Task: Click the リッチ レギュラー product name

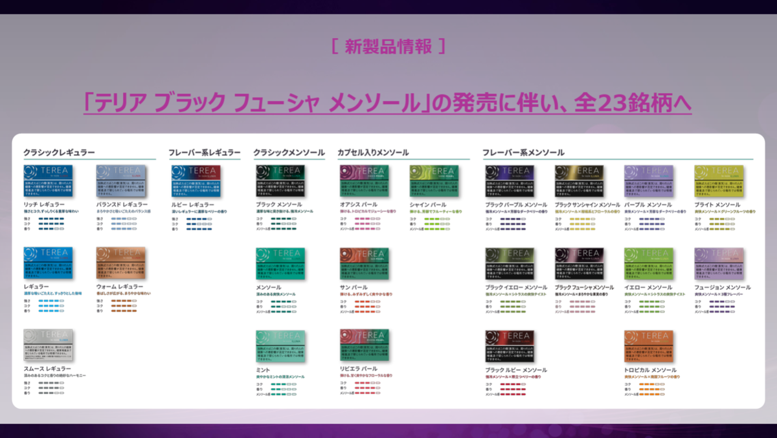Action: click(44, 204)
